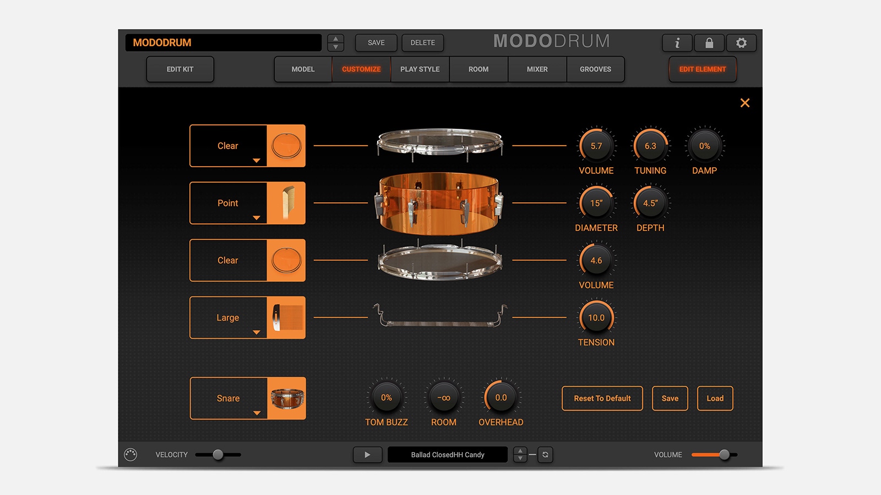This screenshot has height=495, width=881.
Task: Click the orange Save button
Action: coord(670,398)
